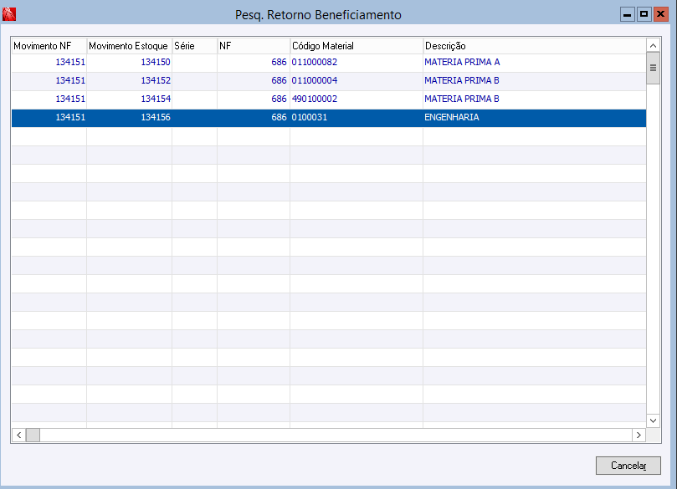Click MATERIA PRIMA A description
The width and height of the screenshot is (677, 489).
click(462, 62)
